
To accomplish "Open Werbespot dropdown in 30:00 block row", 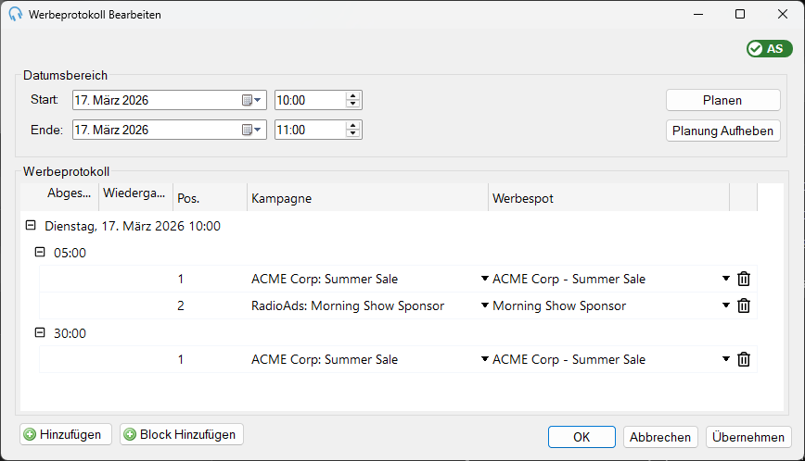I will (726, 358).
